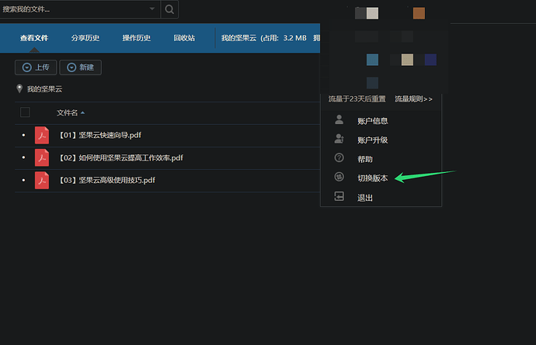Open 【03】坚果云高级使用技巧.pdf
Screen dimensions: 536x345
point(106,180)
